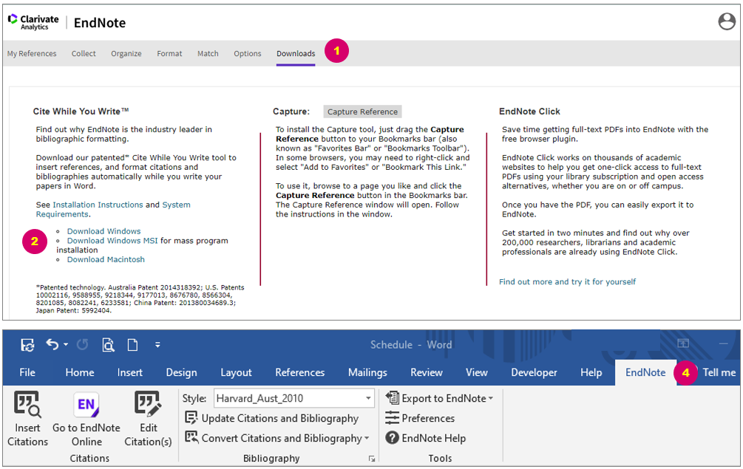Click the account profile icon on EndNote page
The width and height of the screenshot is (743, 469).
(x=725, y=21)
